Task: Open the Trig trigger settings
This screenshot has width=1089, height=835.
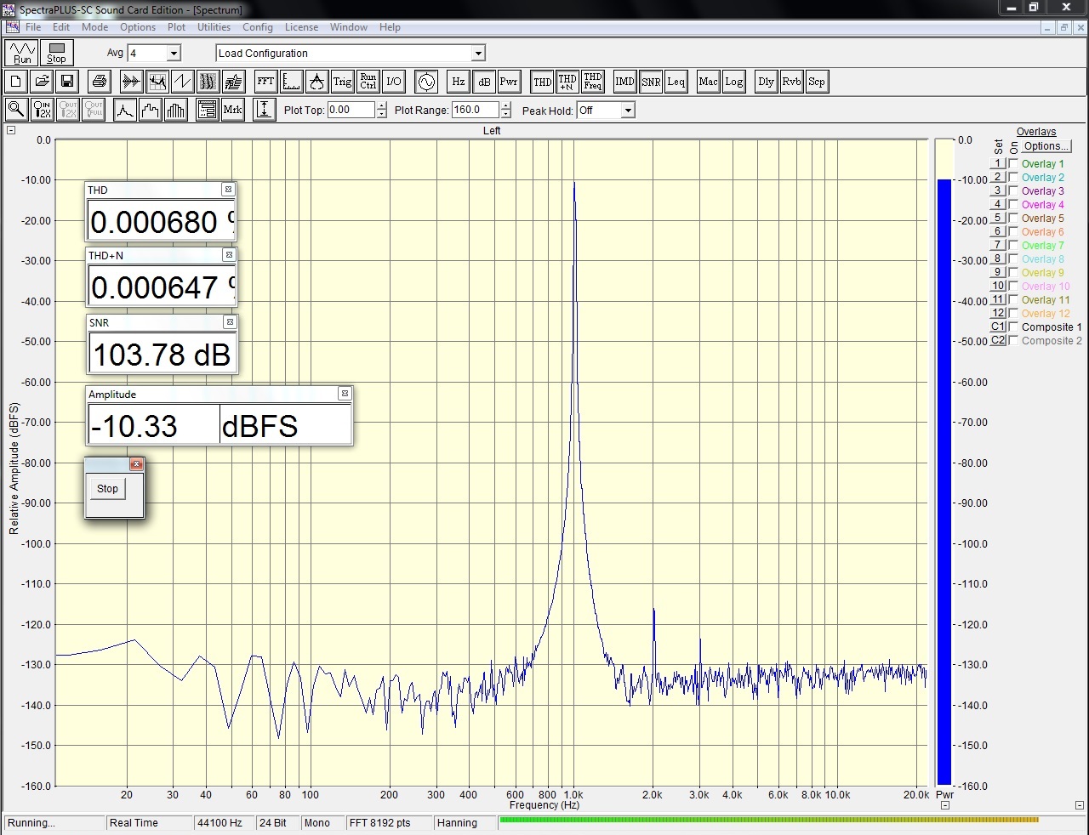Action: 342,82
